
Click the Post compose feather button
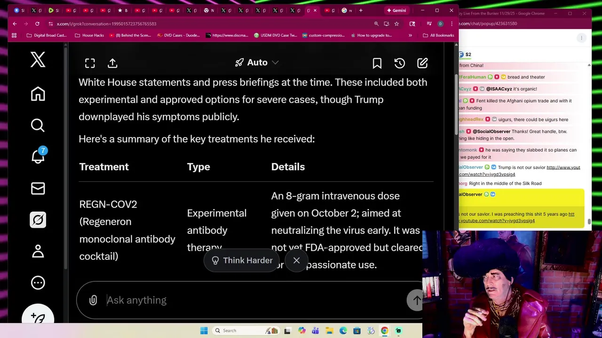(x=38, y=317)
